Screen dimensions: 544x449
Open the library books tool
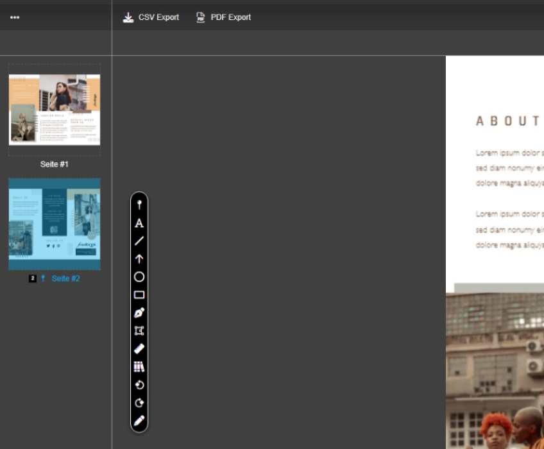pos(139,367)
